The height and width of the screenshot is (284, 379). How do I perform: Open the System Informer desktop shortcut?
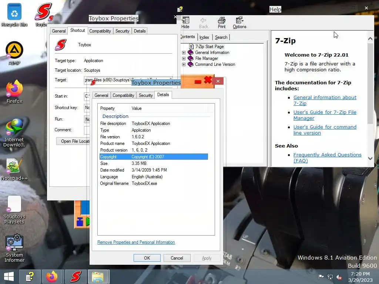[x=14, y=248]
